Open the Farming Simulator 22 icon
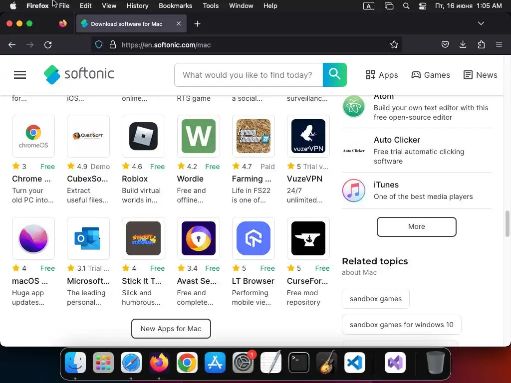 pyautogui.click(x=253, y=136)
